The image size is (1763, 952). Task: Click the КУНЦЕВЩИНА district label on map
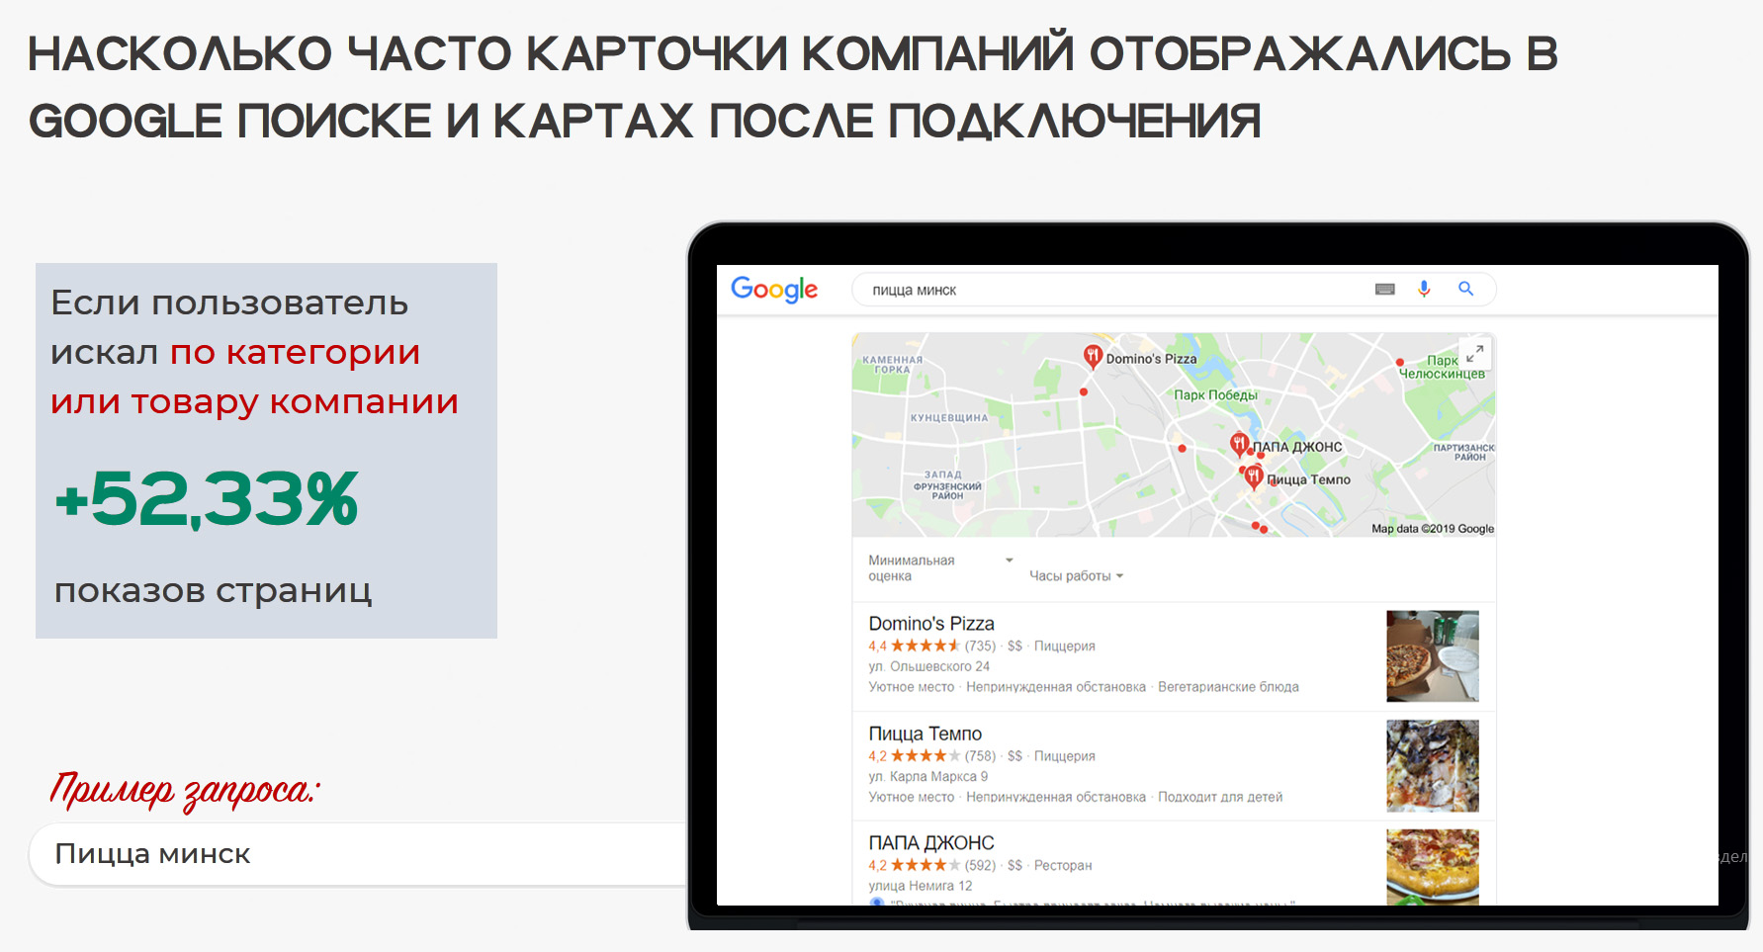pyautogui.click(x=949, y=417)
